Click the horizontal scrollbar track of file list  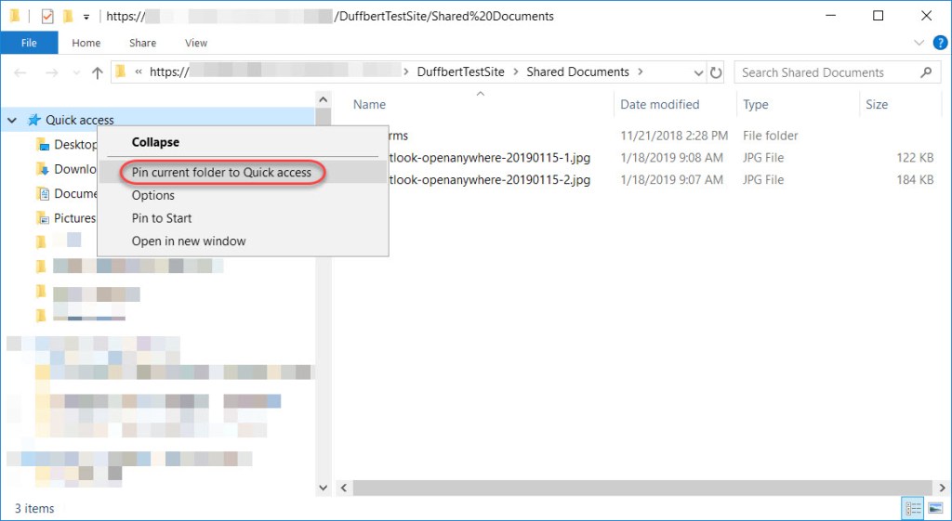pyautogui.click(x=642, y=488)
